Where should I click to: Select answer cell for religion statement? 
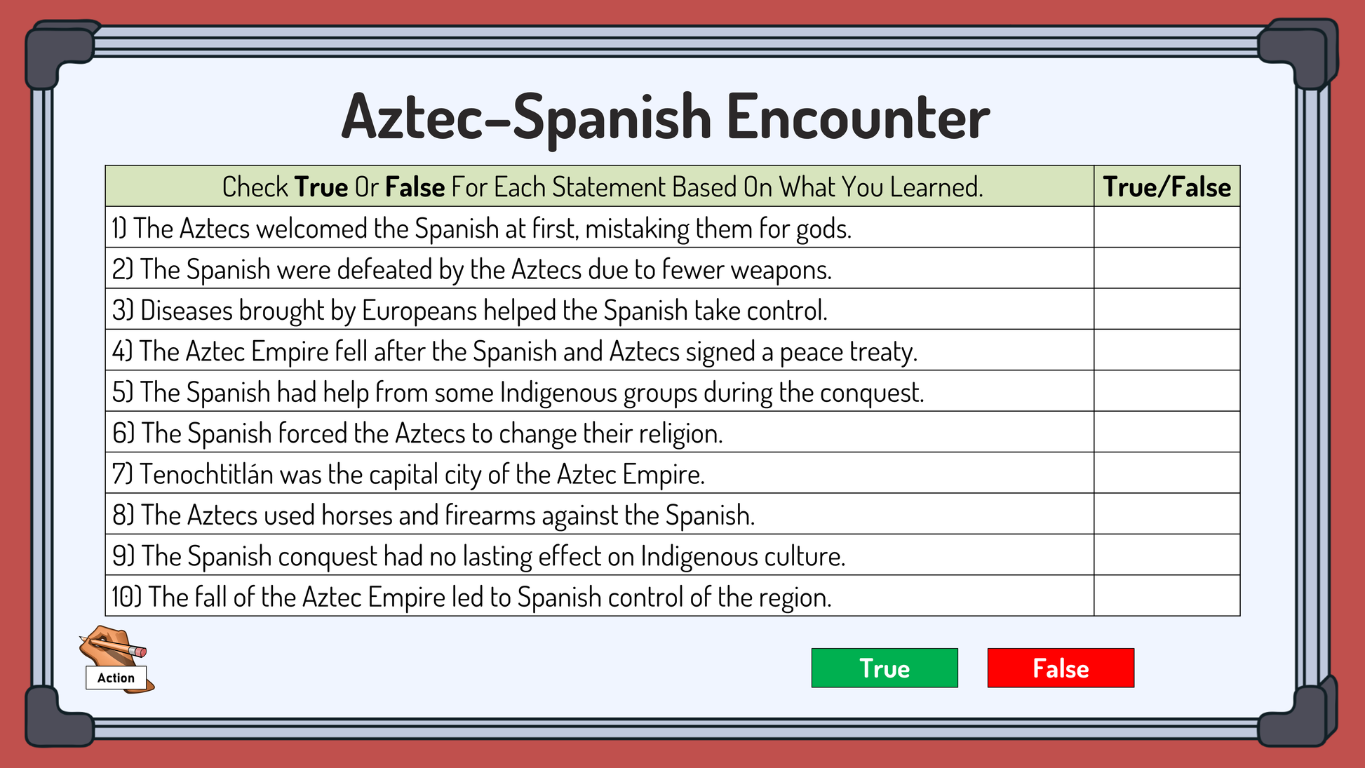[1166, 432]
